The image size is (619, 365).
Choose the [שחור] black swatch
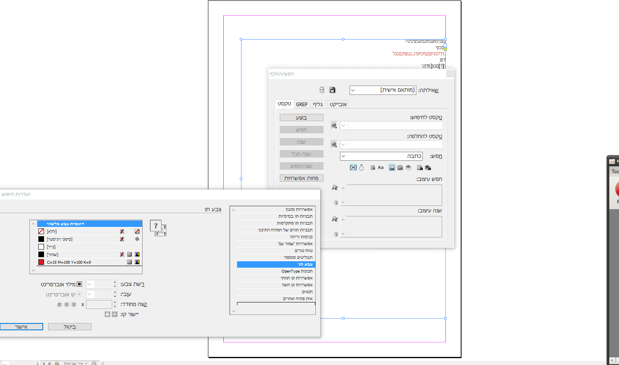(x=90, y=254)
